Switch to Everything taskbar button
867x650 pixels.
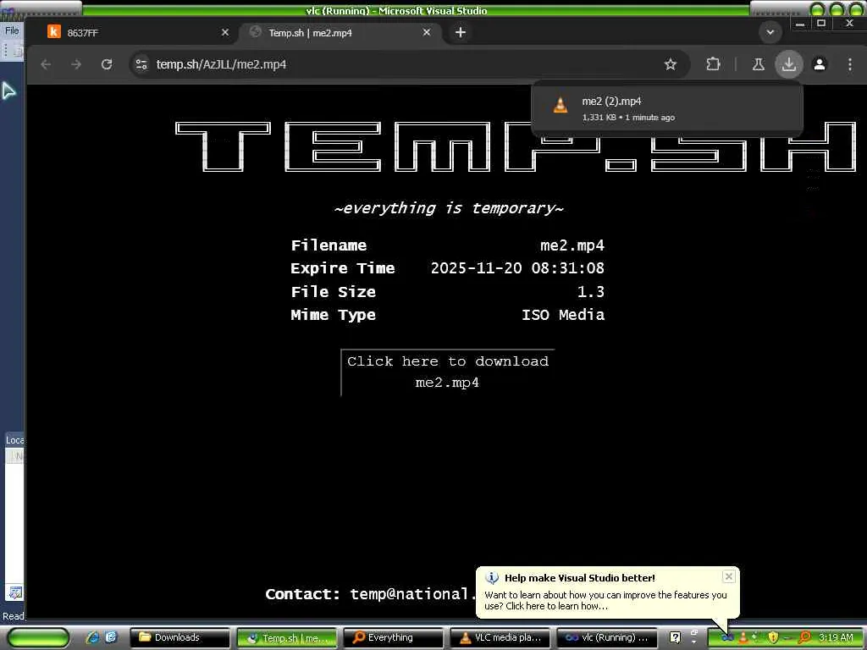point(393,637)
